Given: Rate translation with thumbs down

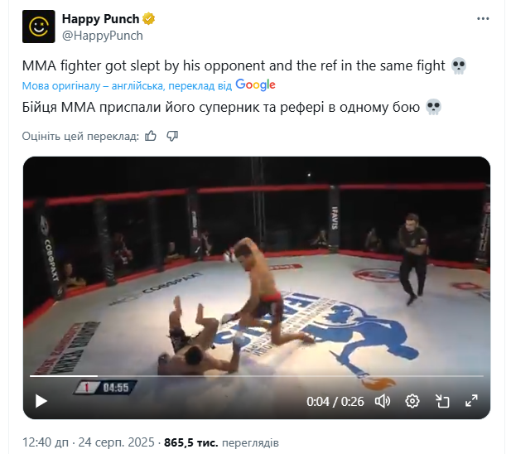Looking at the screenshot, I should 172,136.
